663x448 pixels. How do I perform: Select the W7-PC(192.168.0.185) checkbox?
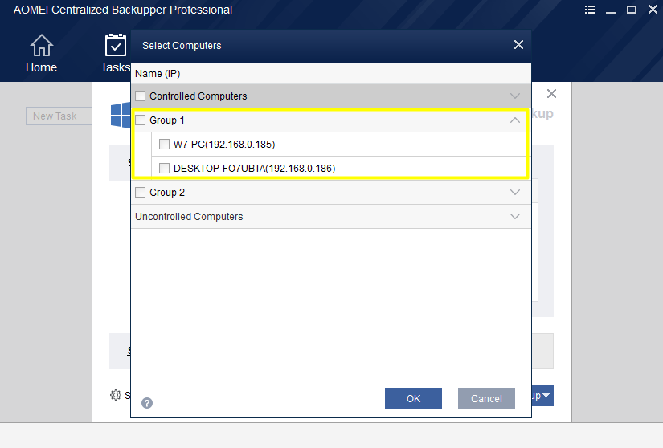pyautogui.click(x=164, y=144)
